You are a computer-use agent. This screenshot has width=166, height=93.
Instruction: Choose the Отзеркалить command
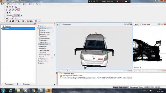[43, 42]
